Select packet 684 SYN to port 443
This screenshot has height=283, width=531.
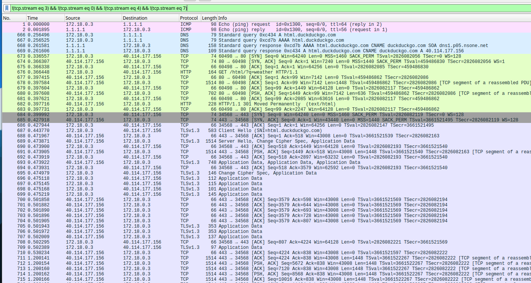click(x=266, y=115)
